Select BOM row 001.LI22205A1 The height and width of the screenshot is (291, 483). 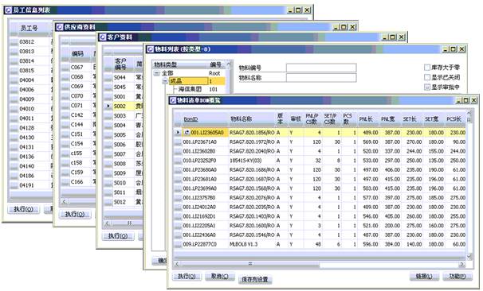[320, 226]
